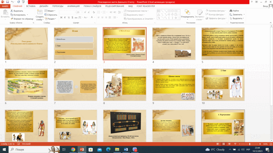Screen dimensions: 273x153
Task: Select the star shape in shapes gallery
Action: tap(176, 18)
